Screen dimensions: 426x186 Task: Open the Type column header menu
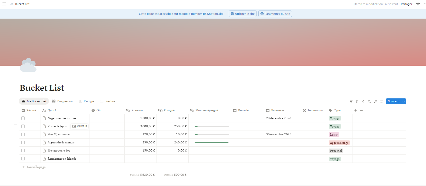(x=340, y=110)
